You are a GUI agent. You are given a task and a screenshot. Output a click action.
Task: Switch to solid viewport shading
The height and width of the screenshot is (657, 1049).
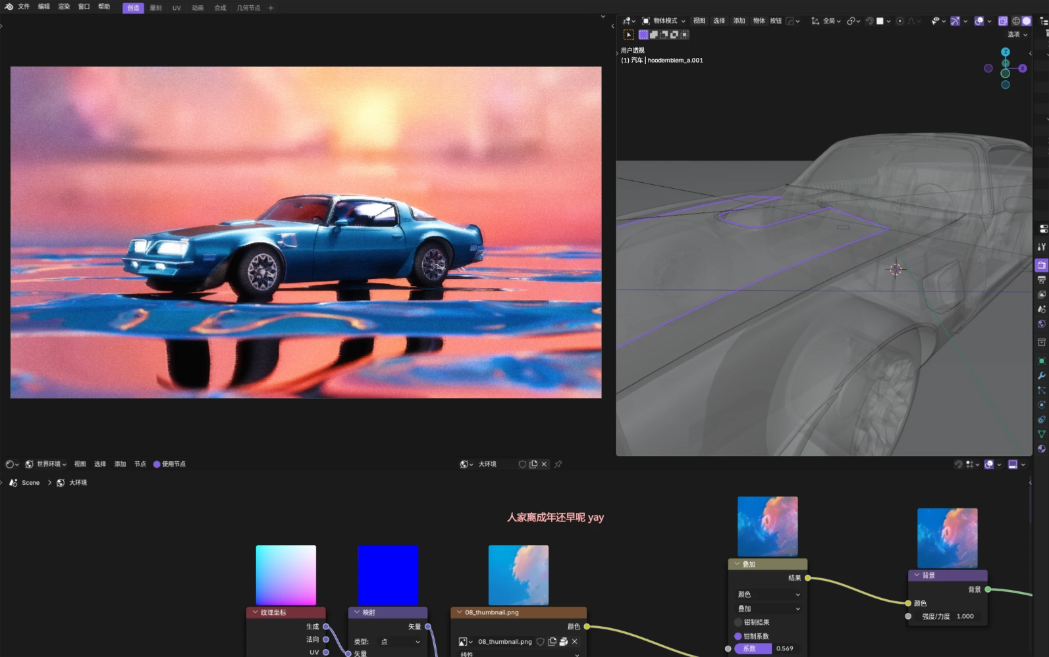1027,21
